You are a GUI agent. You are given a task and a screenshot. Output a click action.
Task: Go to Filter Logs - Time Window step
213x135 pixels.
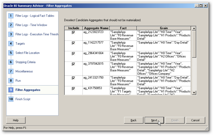(31, 25)
